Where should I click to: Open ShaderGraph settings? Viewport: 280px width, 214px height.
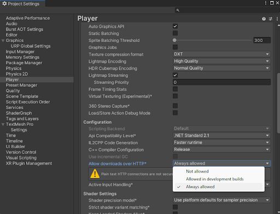19,113
